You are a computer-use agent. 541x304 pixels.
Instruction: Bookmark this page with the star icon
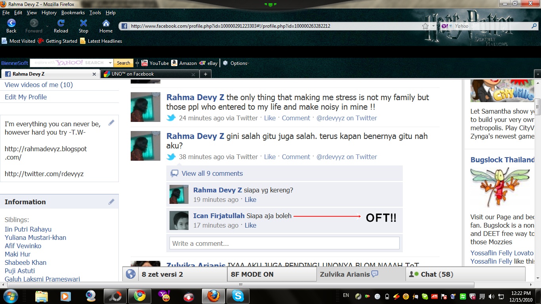point(425,26)
